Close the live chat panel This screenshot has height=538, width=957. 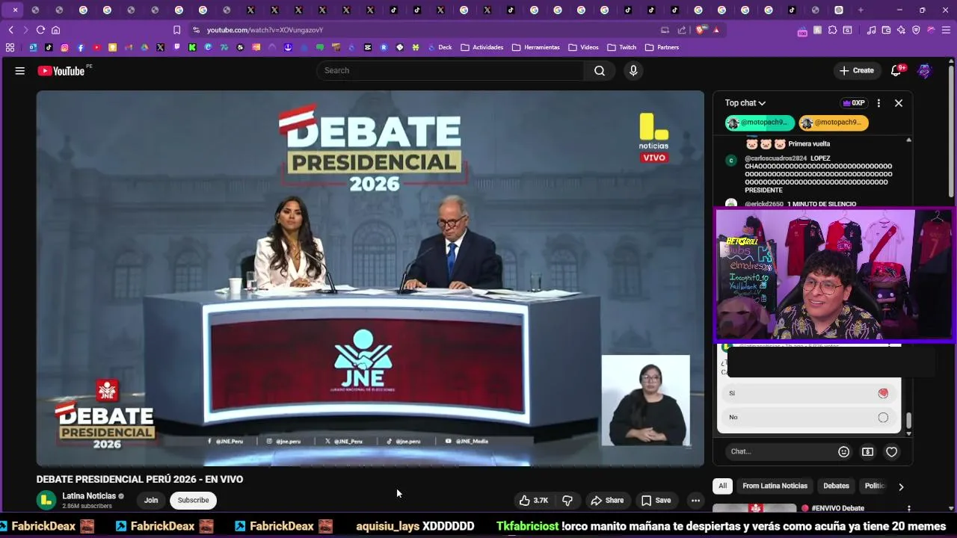[899, 103]
